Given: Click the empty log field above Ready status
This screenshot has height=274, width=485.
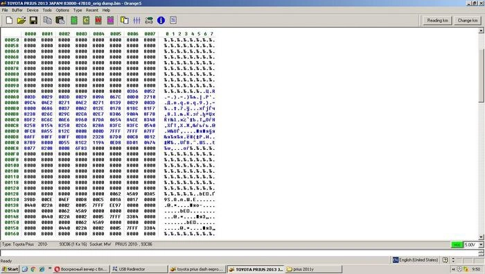Looking at the screenshot, I should point(239,253).
